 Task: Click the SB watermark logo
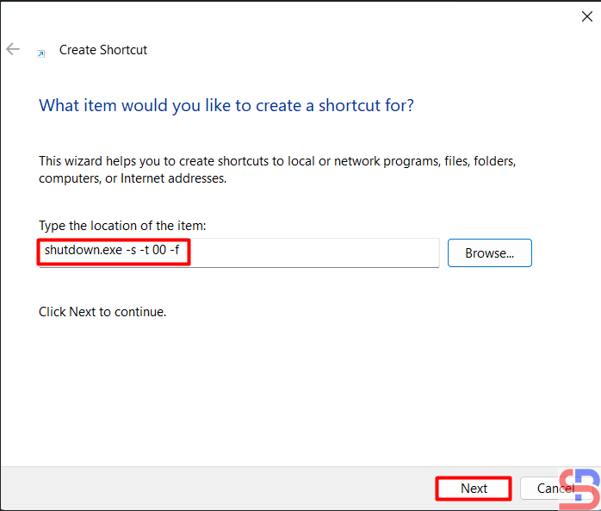pyautogui.click(x=579, y=489)
